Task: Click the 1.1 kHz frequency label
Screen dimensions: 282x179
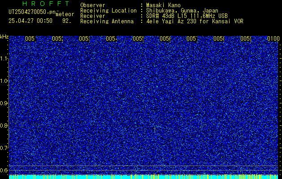Action: (4, 59)
